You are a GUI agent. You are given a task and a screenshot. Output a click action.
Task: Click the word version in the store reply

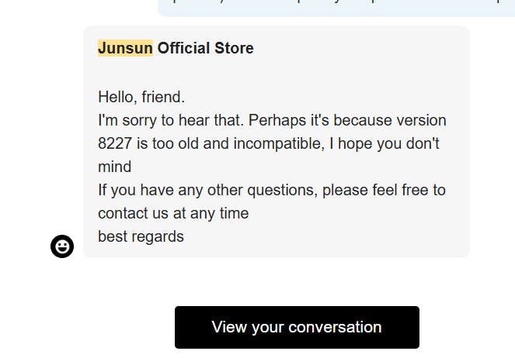point(421,120)
